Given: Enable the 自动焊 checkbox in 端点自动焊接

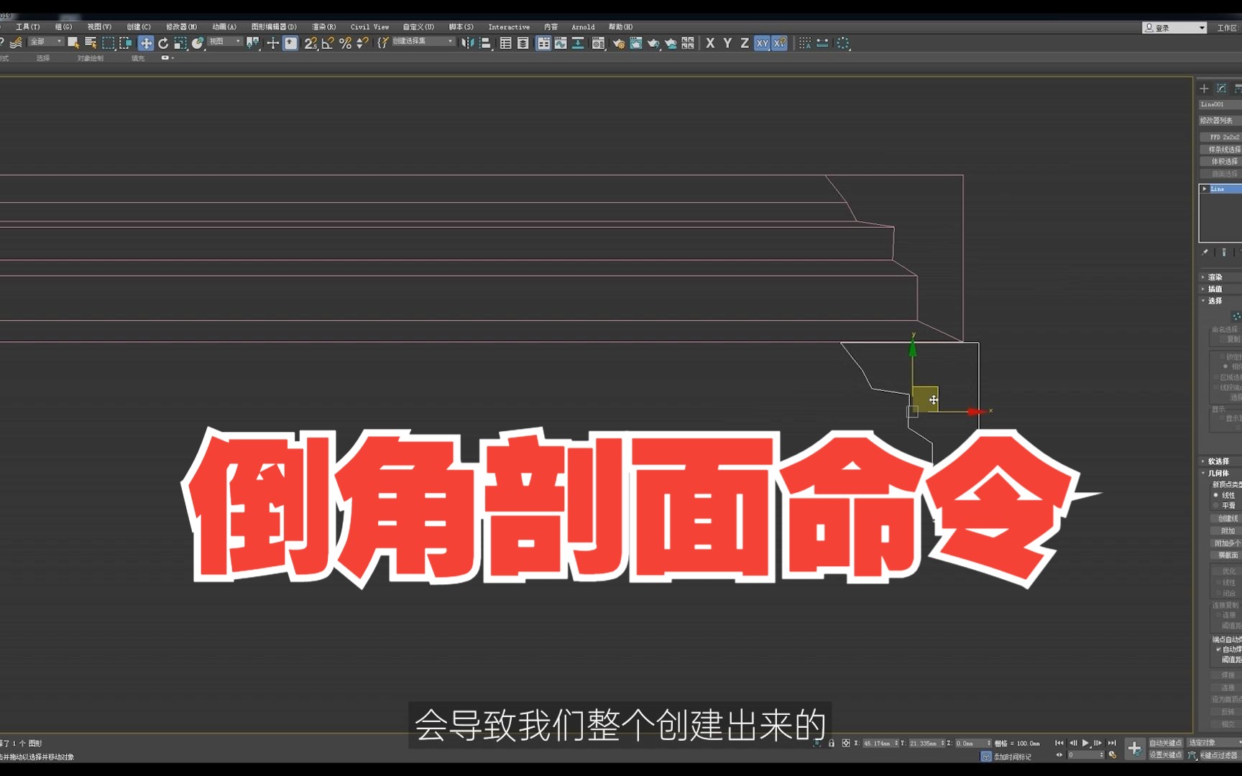Looking at the screenshot, I should (1218, 650).
